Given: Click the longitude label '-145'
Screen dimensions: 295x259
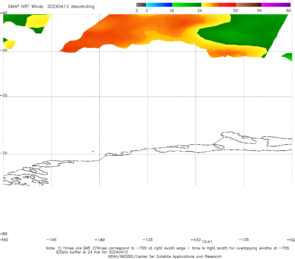Looking at the screenshot, I should point(51,240).
